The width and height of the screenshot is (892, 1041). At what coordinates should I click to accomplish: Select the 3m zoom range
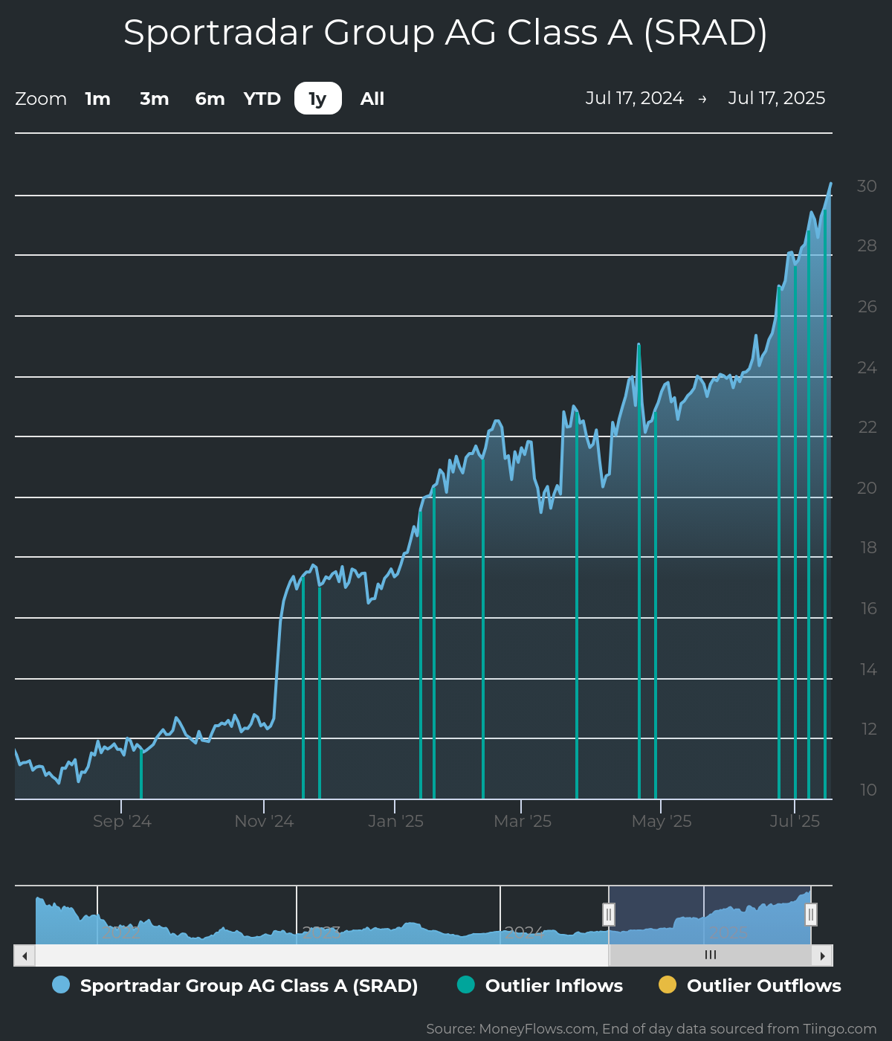(x=155, y=99)
